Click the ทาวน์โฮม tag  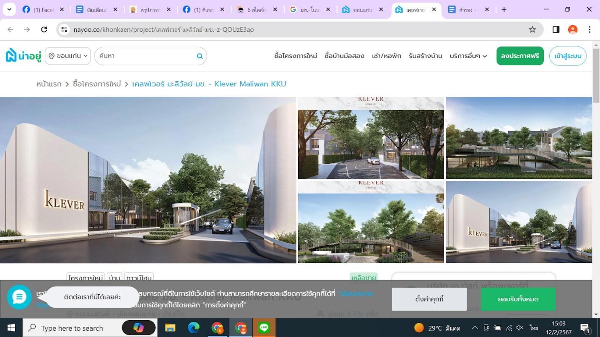tap(139, 278)
